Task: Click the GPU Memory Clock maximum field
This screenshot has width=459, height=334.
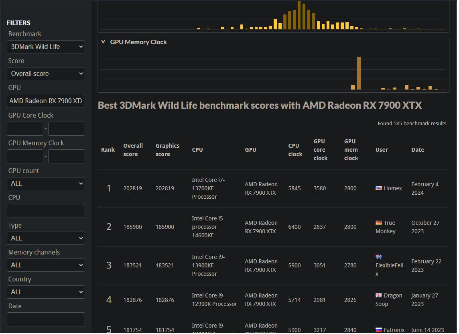Action: 67,157
